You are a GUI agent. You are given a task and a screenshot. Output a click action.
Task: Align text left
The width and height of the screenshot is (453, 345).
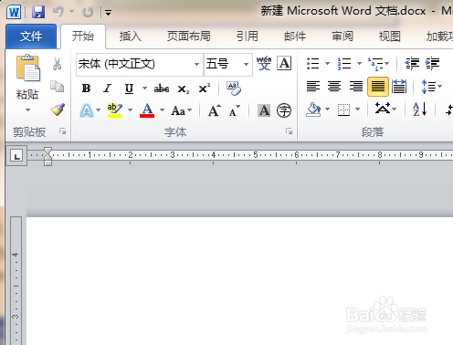pos(313,87)
